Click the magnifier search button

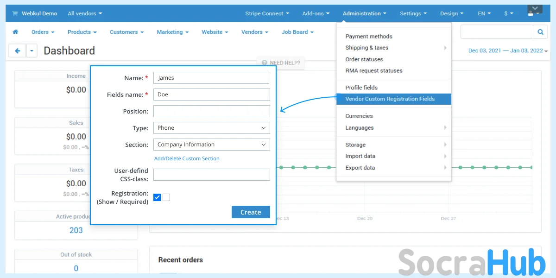tap(540, 32)
